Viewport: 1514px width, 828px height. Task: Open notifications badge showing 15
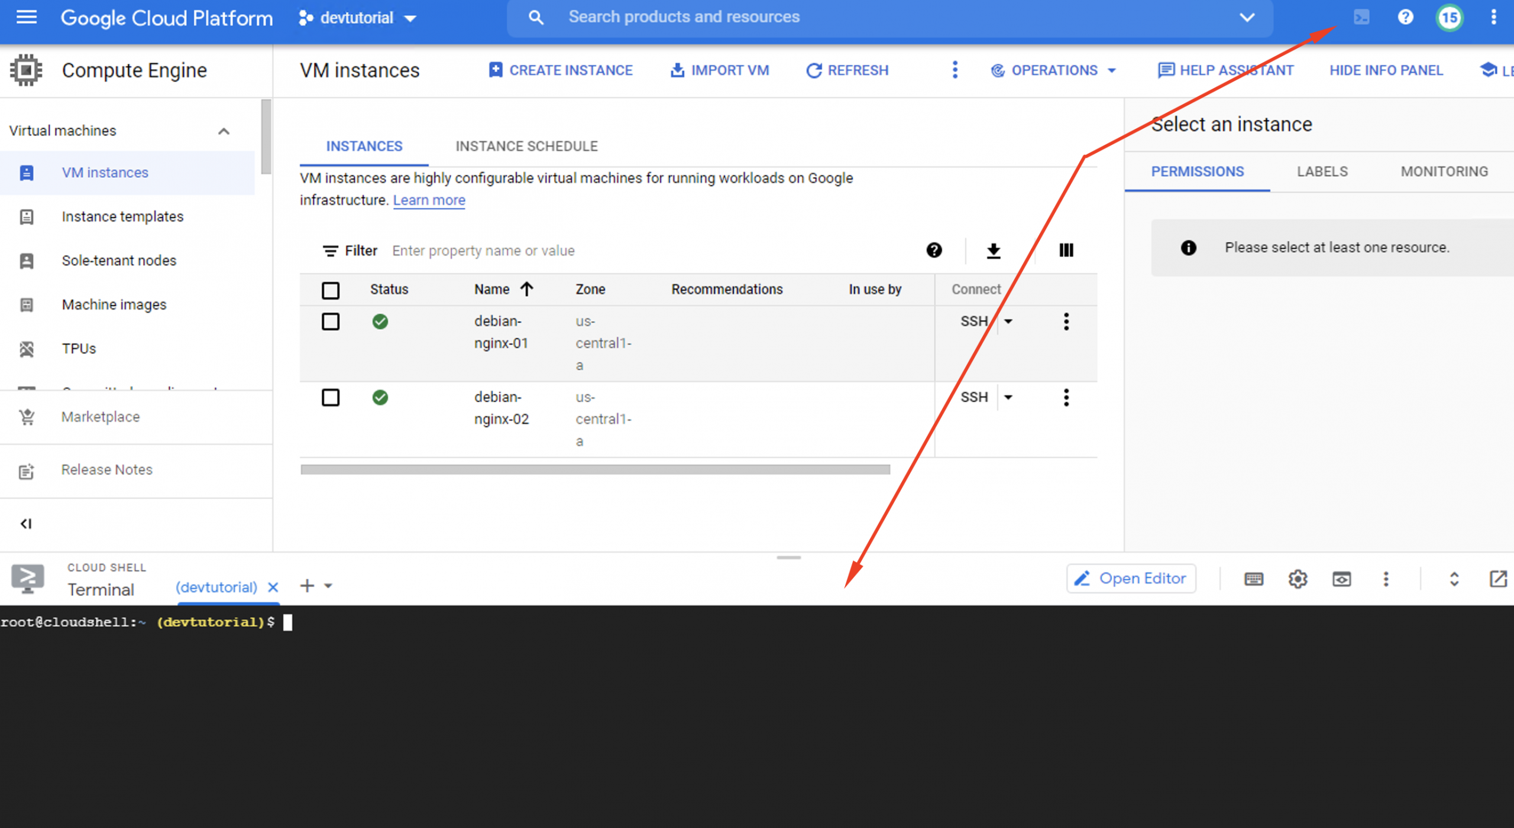tap(1449, 18)
